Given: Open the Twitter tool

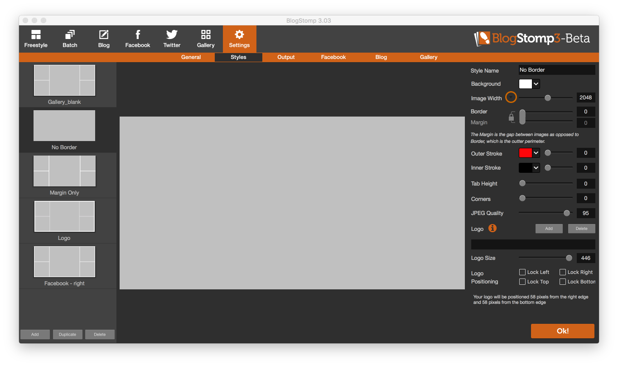Looking at the screenshot, I should pos(172,39).
